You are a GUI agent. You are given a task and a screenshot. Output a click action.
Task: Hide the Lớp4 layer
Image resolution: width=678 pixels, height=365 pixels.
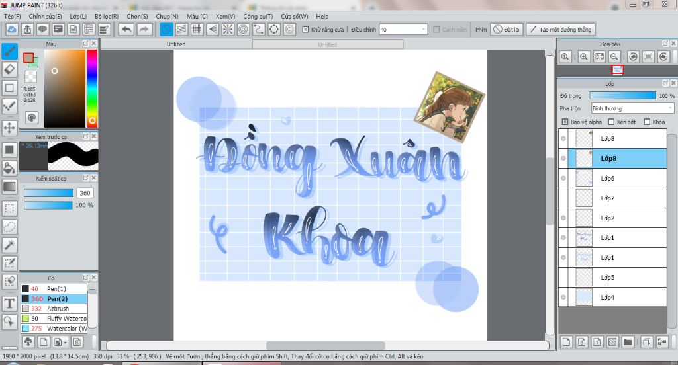(563, 297)
